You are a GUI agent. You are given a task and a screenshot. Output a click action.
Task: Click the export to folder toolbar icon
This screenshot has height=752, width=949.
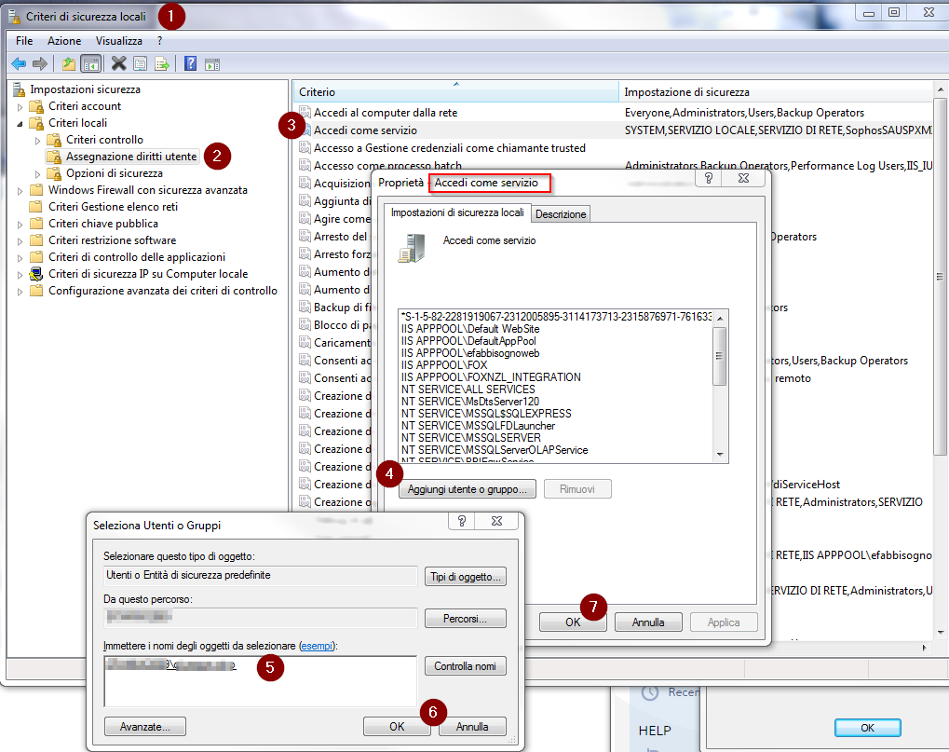(x=68, y=63)
